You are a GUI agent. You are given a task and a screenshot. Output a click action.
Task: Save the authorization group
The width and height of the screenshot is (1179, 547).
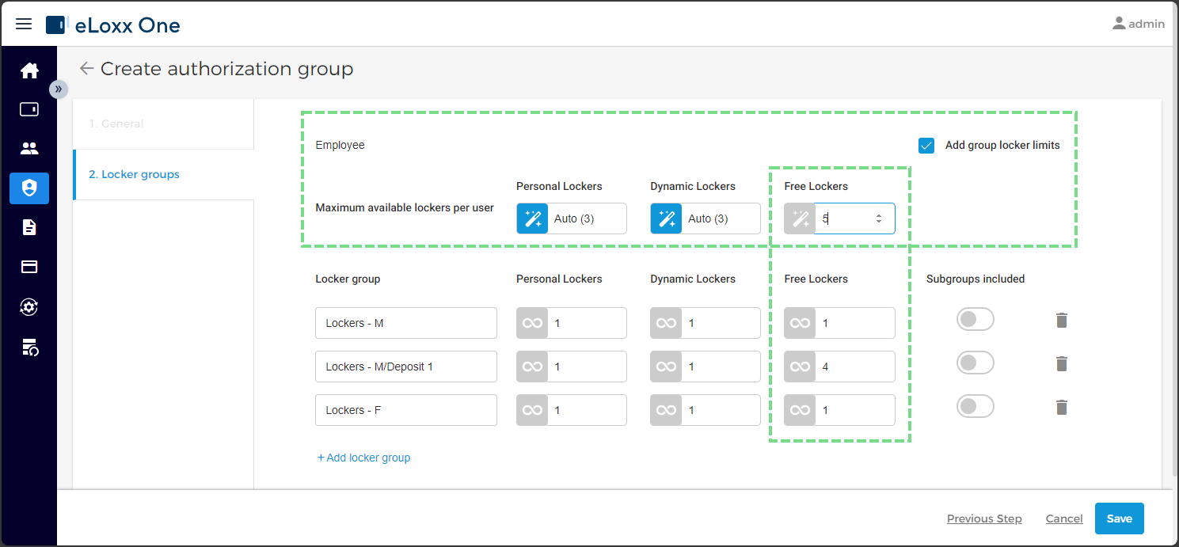(1120, 519)
